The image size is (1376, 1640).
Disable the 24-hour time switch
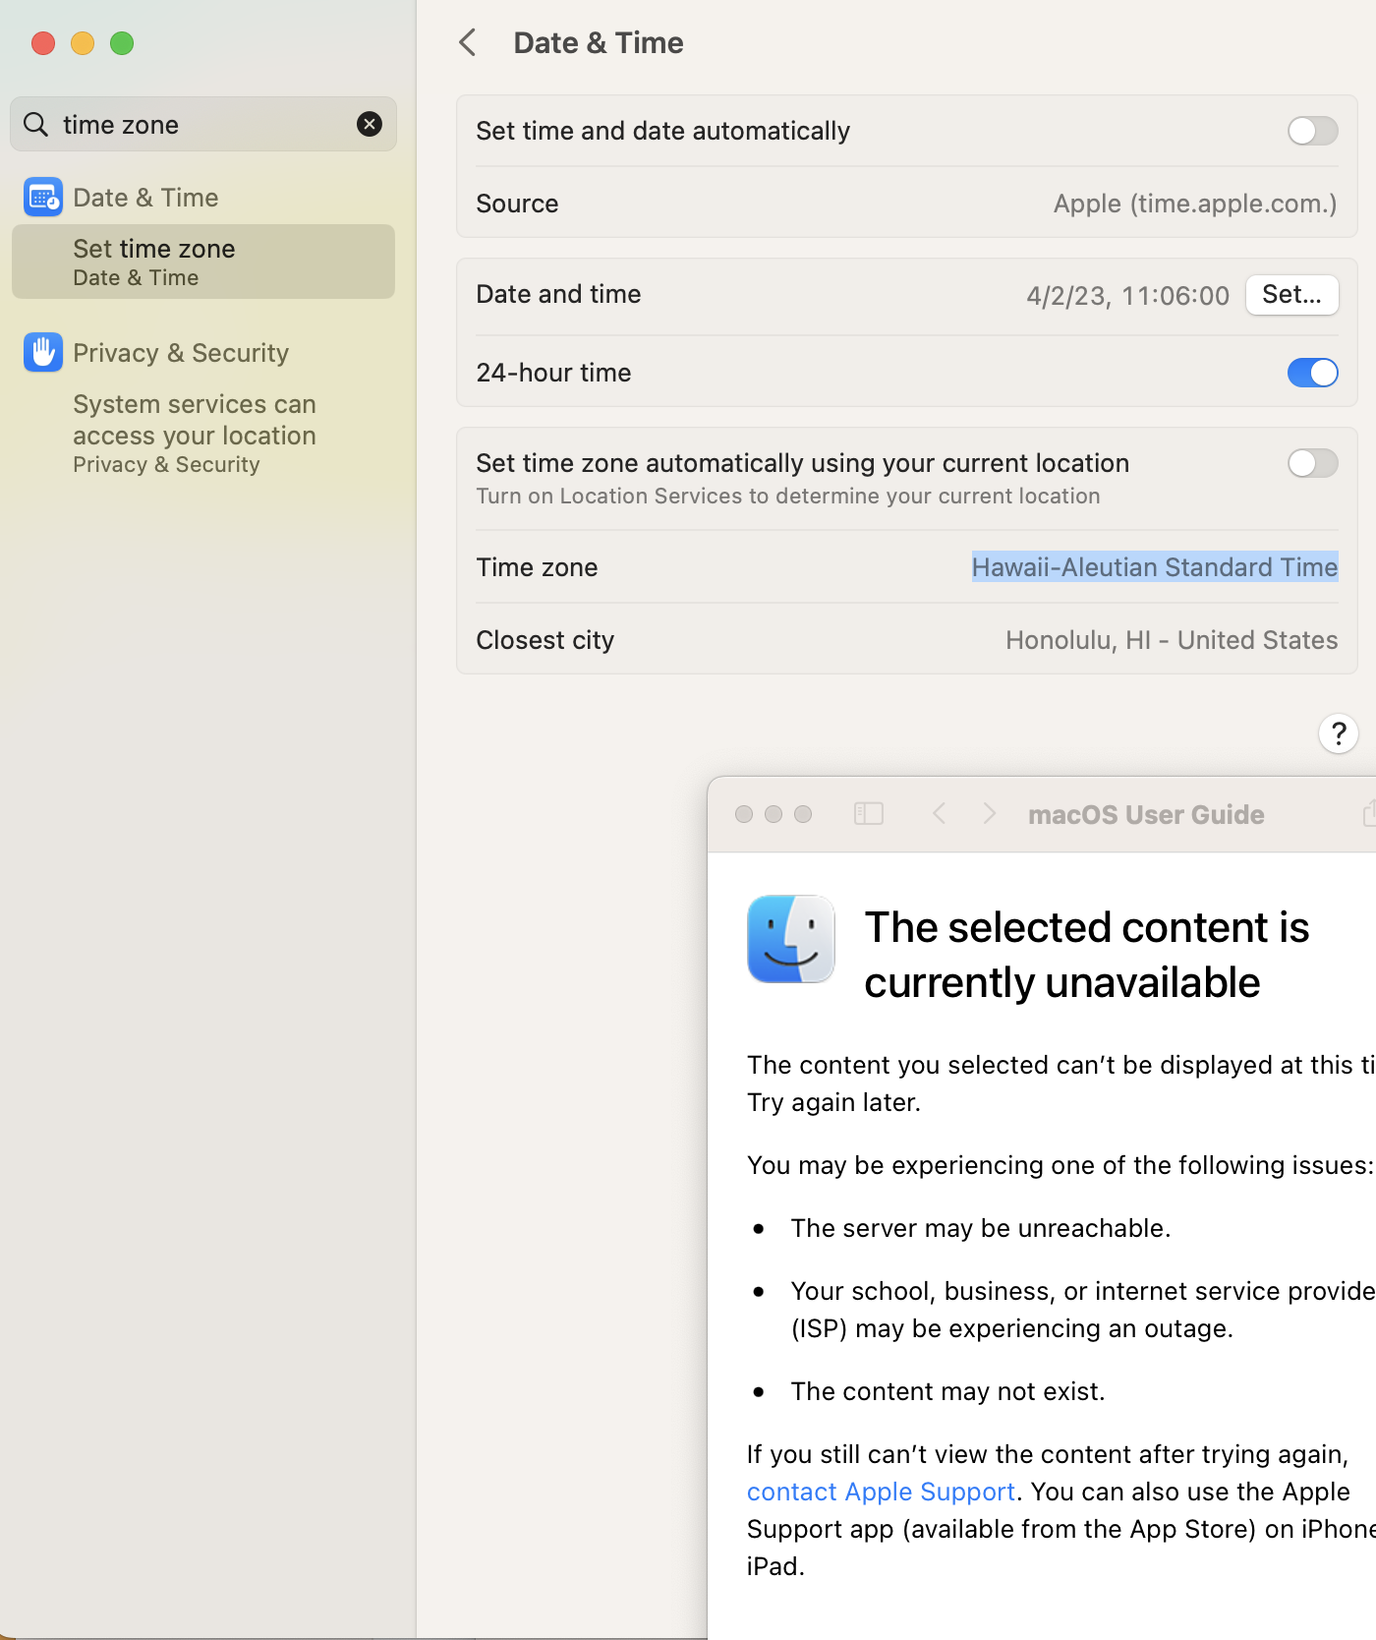coord(1312,373)
